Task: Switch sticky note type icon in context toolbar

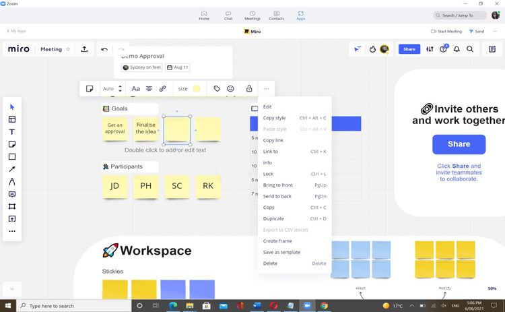Action: [90, 89]
